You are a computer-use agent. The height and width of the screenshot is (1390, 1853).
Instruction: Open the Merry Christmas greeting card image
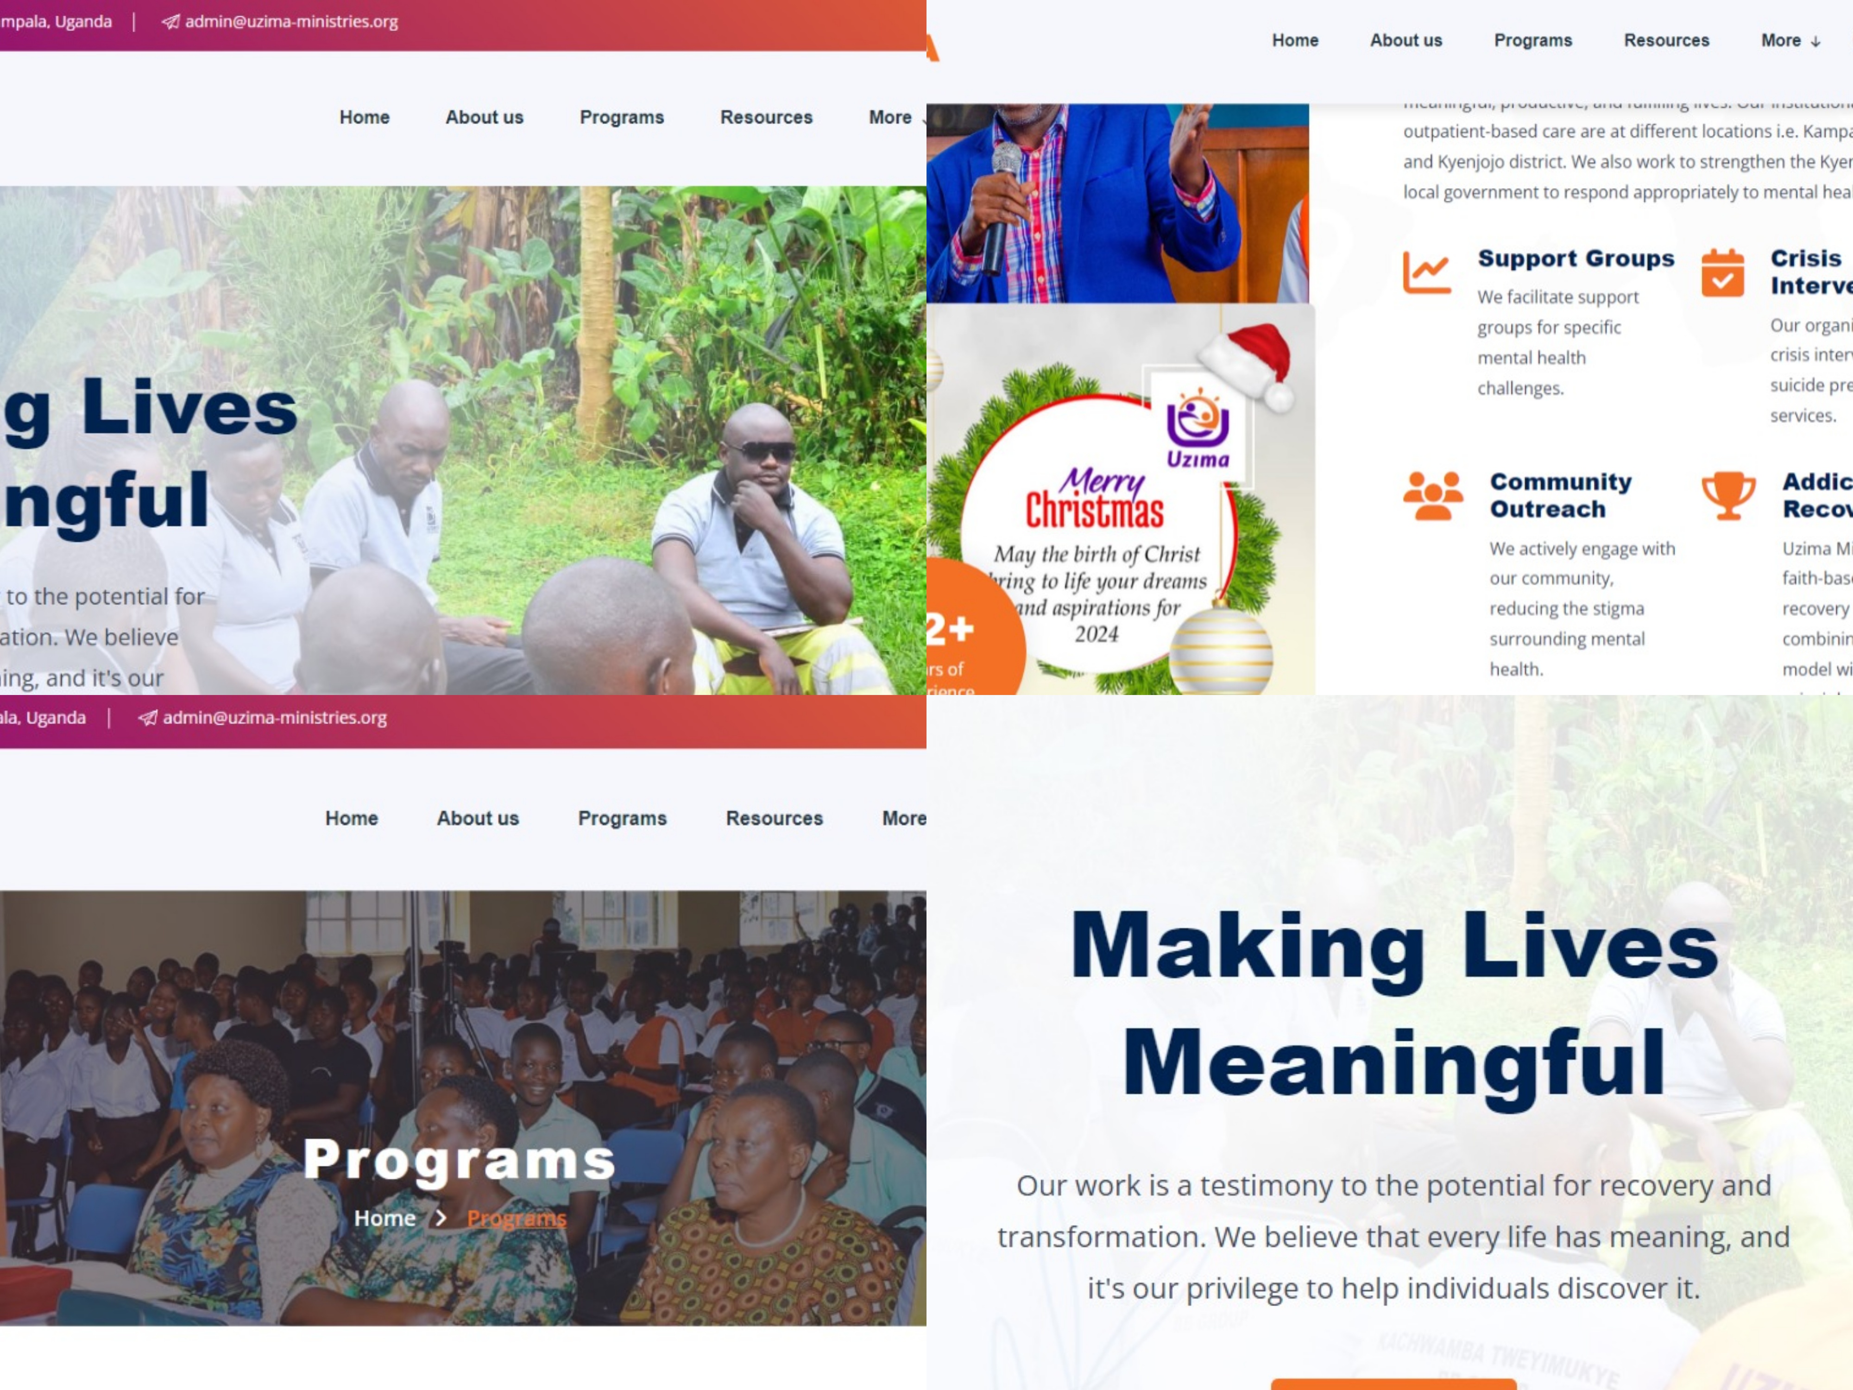(1121, 499)
